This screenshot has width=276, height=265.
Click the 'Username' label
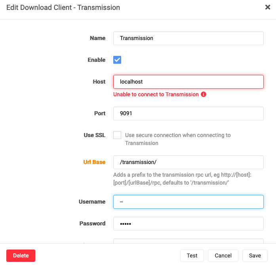point(92,202)
